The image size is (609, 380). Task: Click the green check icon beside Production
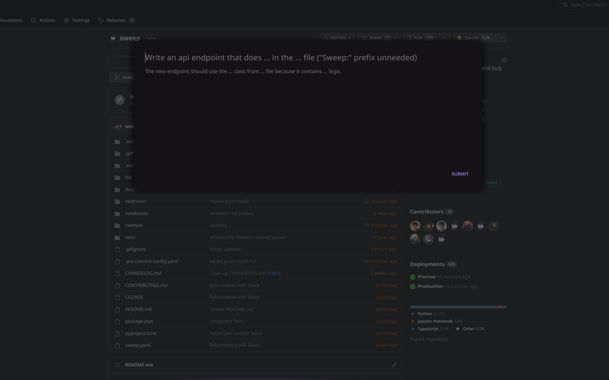click(x=413, y=286)
